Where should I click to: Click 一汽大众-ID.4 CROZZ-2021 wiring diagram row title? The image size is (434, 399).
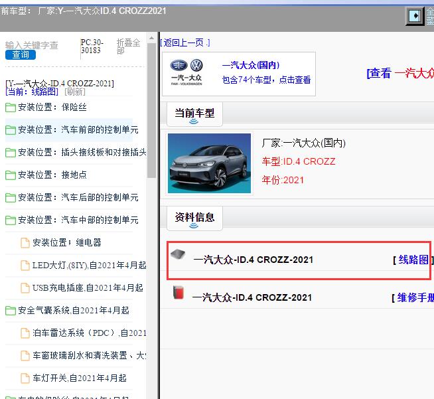253,260
